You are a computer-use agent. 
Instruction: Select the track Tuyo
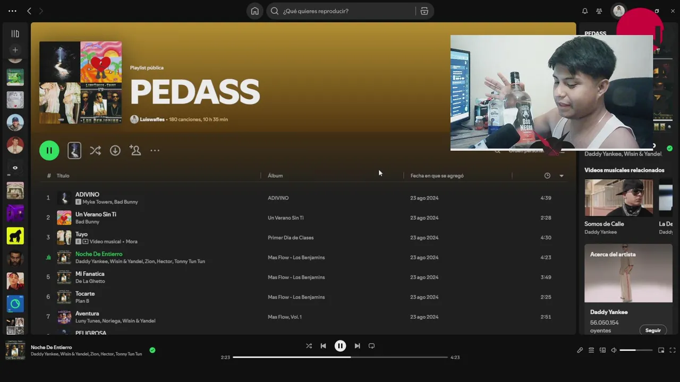(x=81, y=234)
